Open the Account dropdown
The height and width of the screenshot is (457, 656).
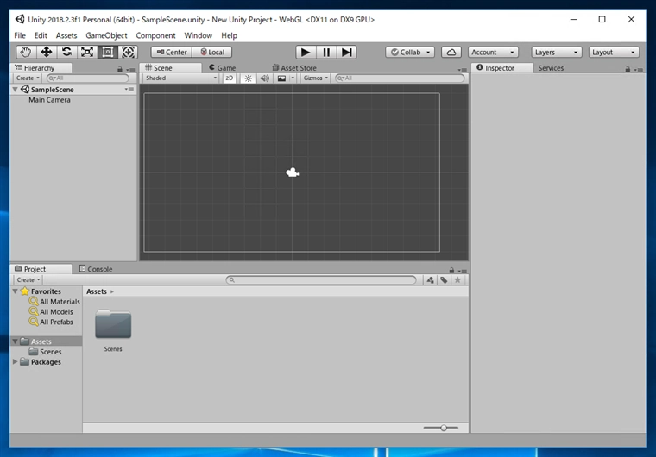click(x=493, y=52)
